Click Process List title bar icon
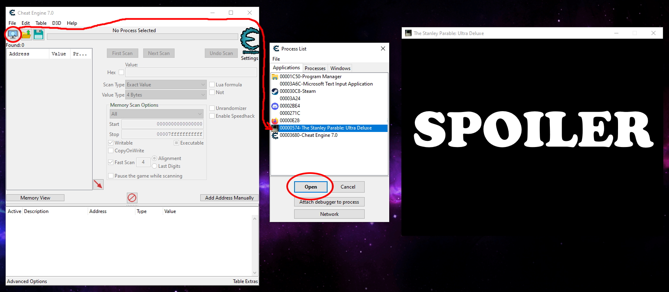The height and width of the screenshot is (292, 669). pyautogui.click(x=276, y=48)
